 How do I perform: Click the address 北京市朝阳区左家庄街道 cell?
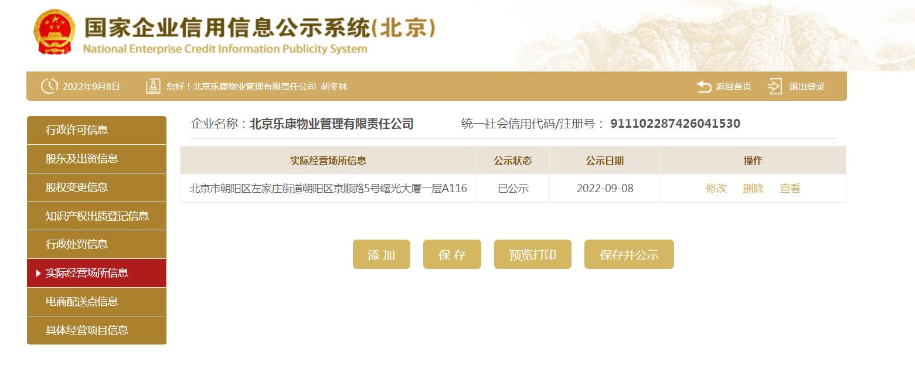point(328,189)
